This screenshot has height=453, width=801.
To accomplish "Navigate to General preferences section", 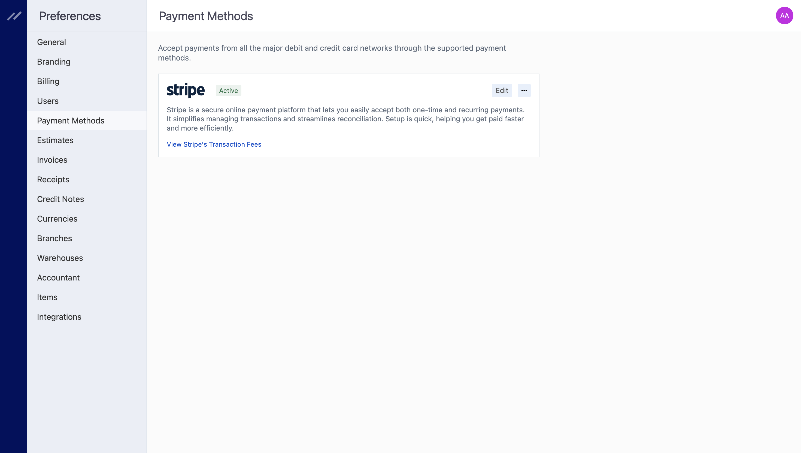I will 51,42.
